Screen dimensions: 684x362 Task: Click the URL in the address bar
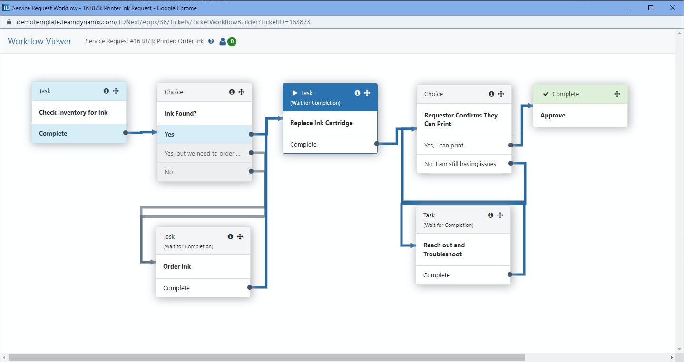pyautogui.click(x=163, y=22)
